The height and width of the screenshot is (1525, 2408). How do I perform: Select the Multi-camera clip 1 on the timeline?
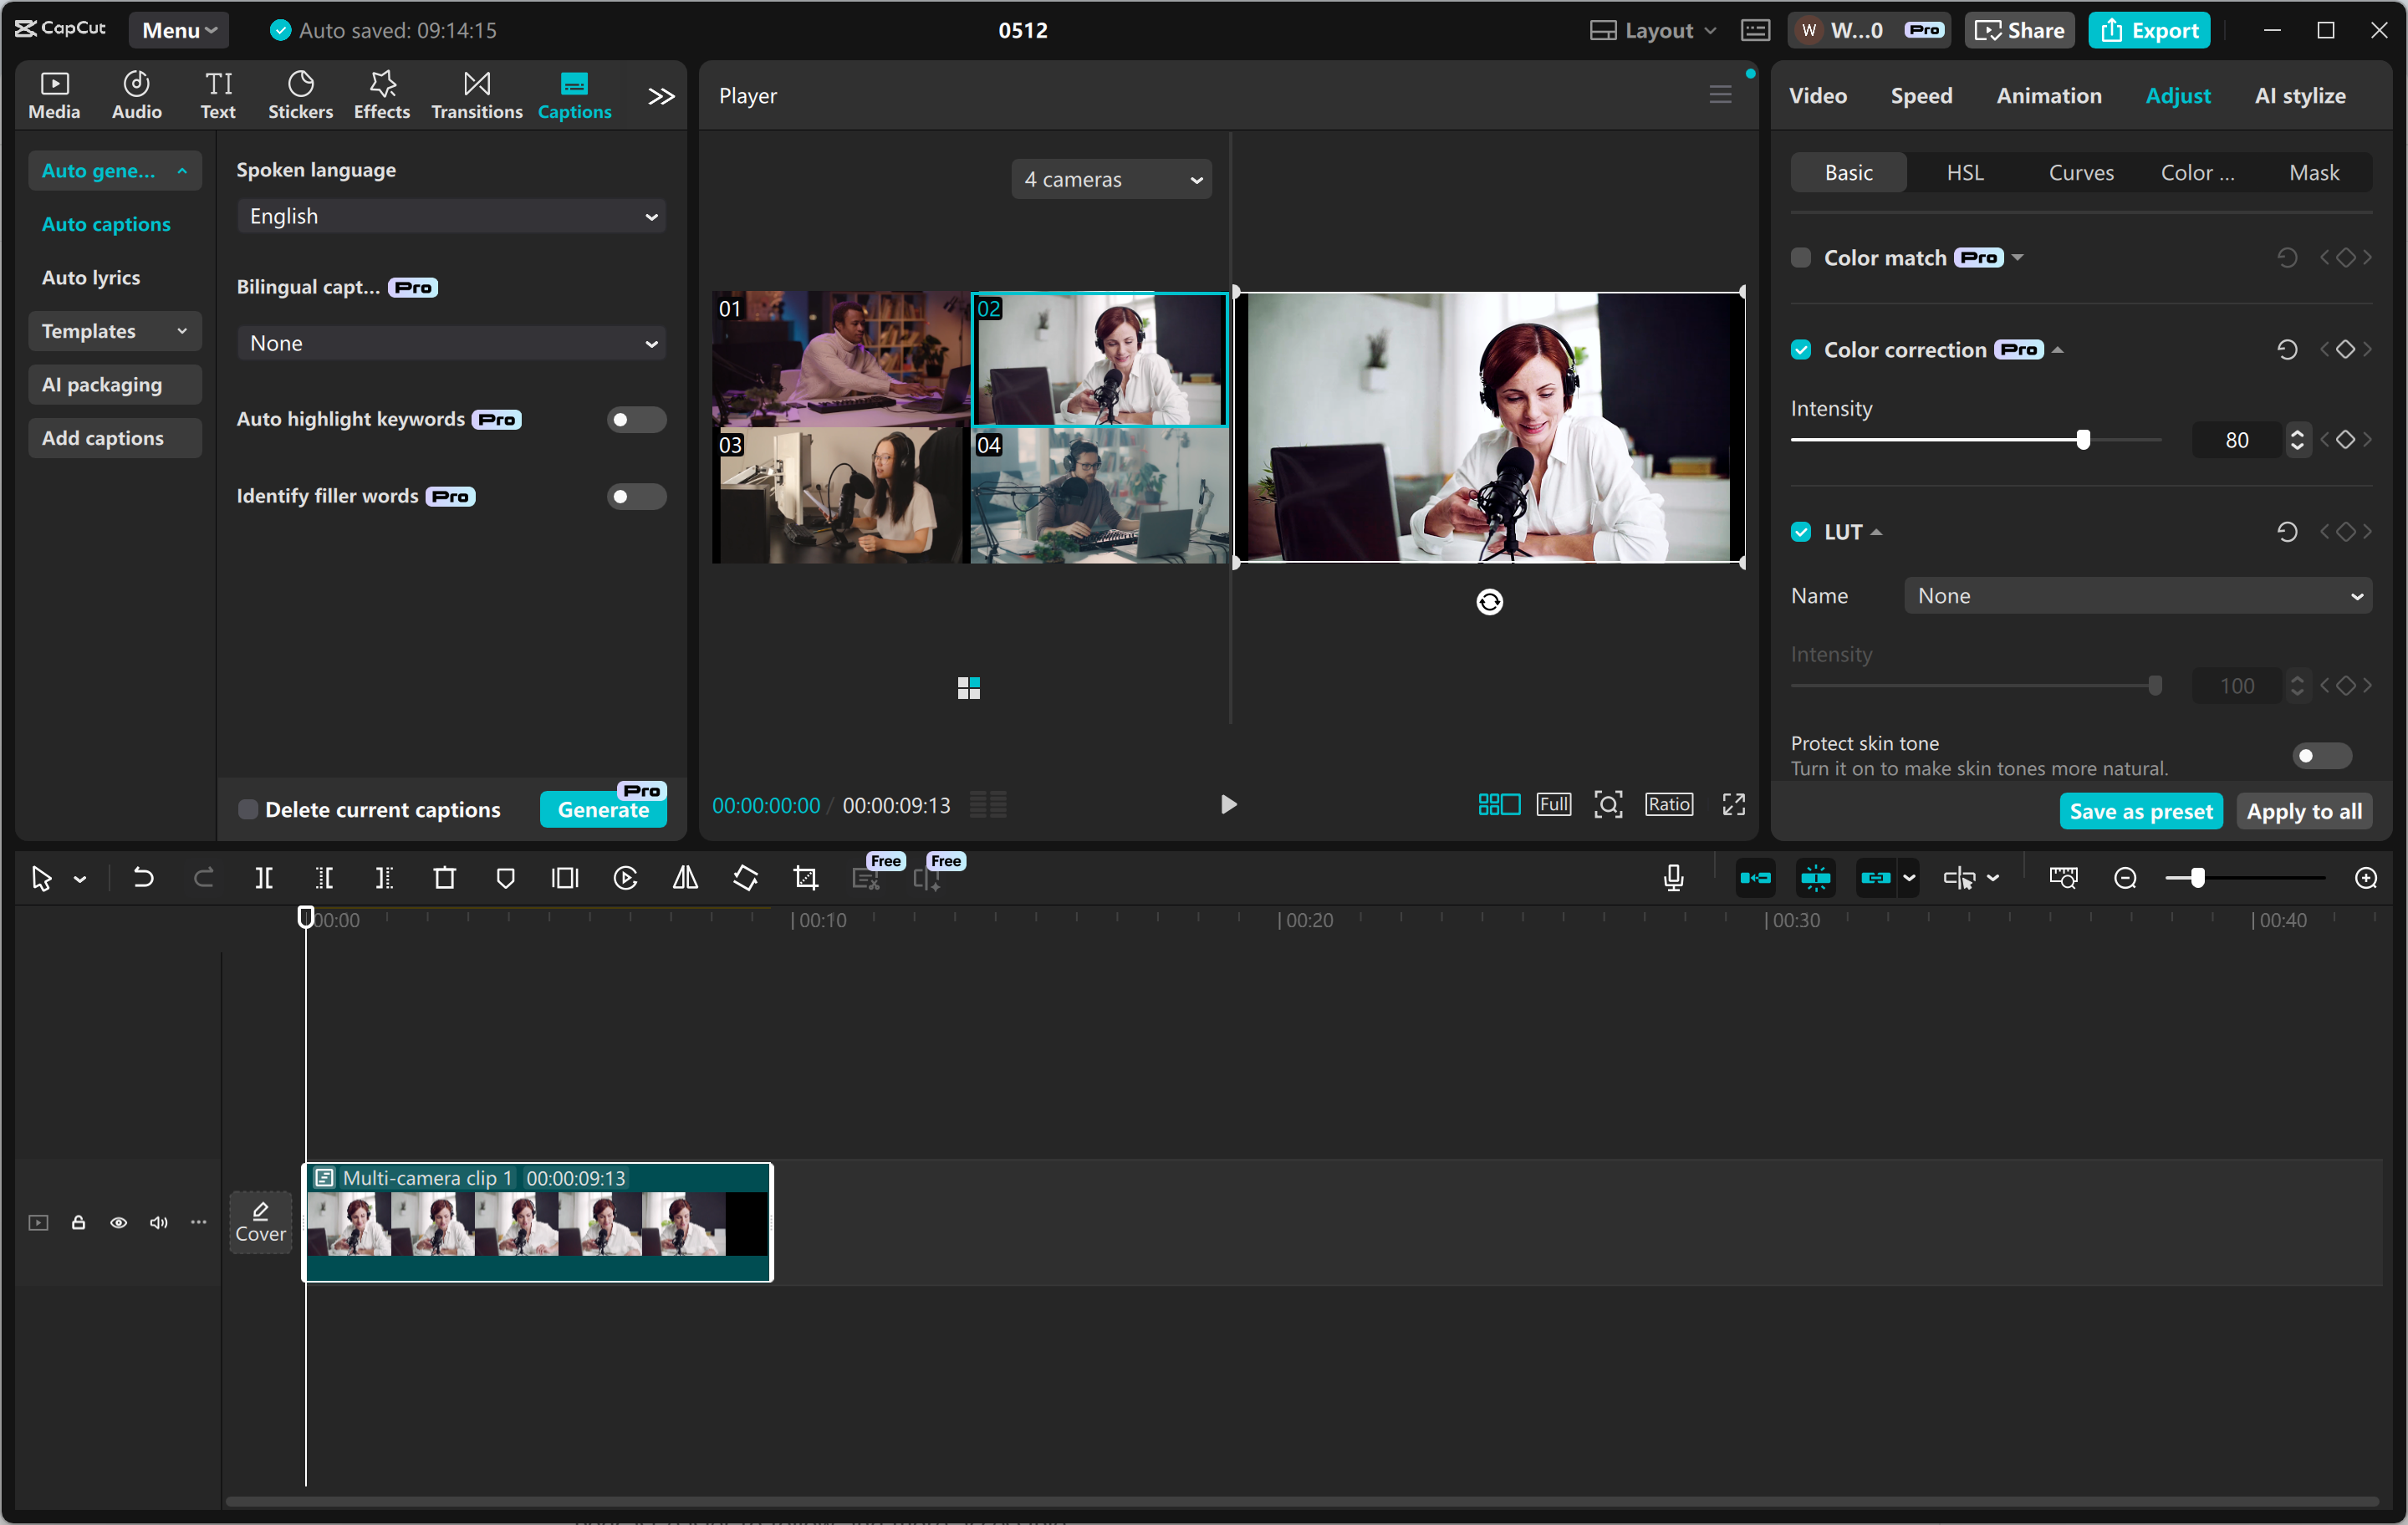pyautogui.click(x=537, y=1222)
